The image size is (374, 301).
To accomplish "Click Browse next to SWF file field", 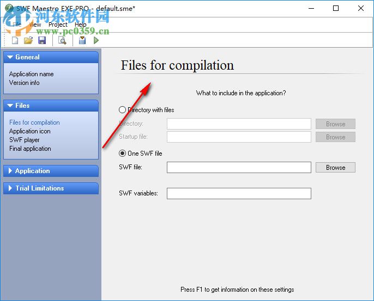I will coord(335,168).
